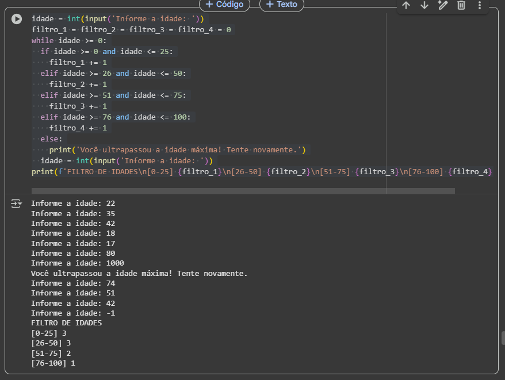Add a new code cell via '+ Código'
This screenshot has height=380, width=505.
224,5
